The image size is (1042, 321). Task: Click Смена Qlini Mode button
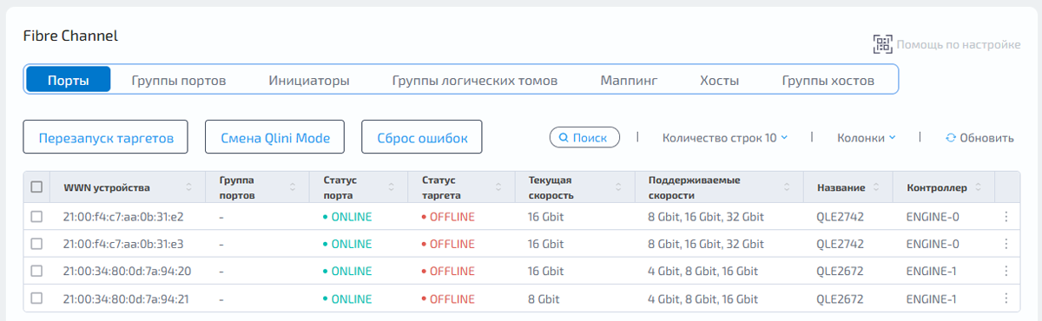274,137
